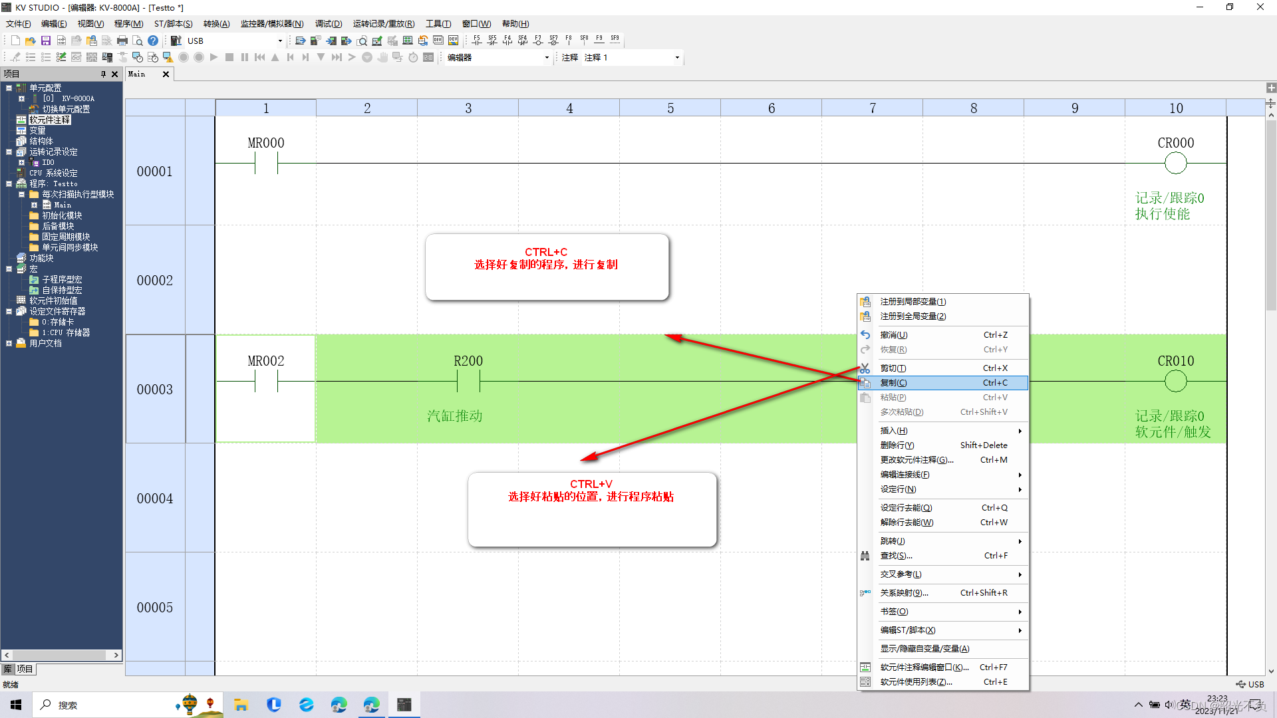Click the project panel horizontal scrollbar
This screenshot has height=718, width=1277.
(61, 656)
